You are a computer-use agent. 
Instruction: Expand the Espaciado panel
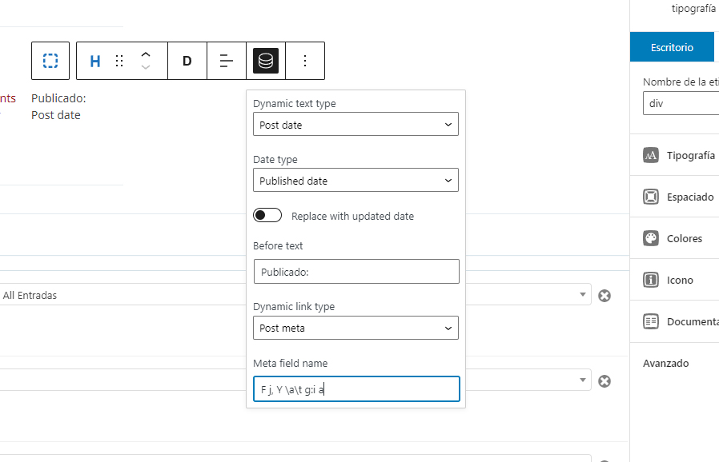pyautogui.click(x=674, y=197)
